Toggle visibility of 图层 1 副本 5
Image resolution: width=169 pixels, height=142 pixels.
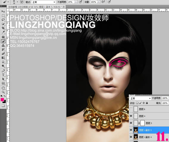click(131, 130)
